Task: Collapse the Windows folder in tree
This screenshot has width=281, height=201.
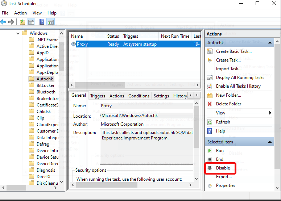Action: coord(18,33)
